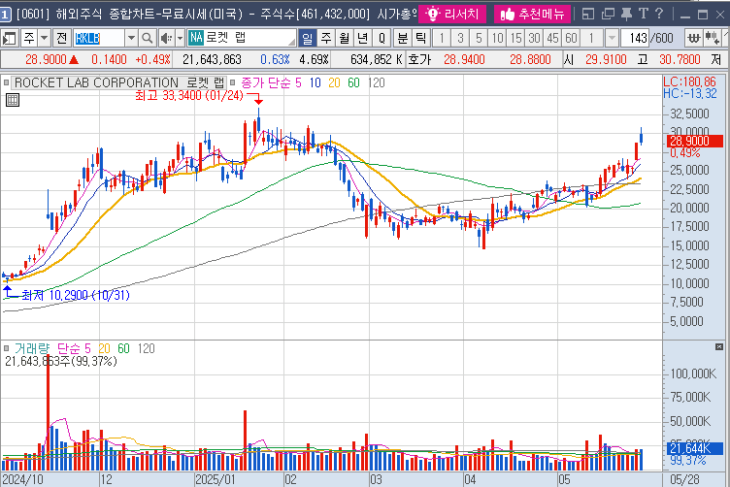Open the 리서치 research button

coord(452,14)
